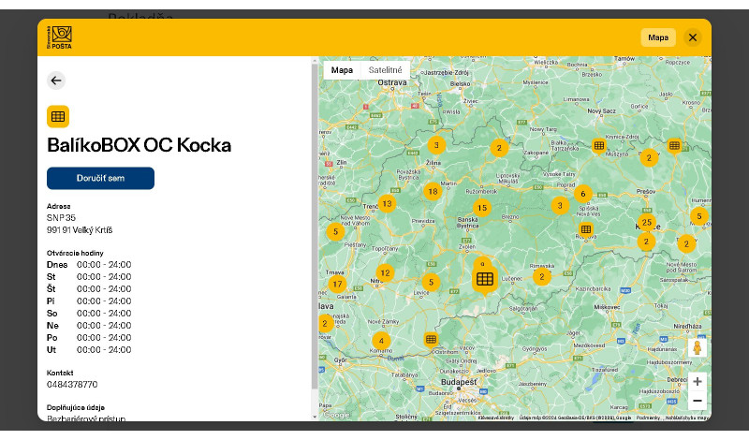Click the yellow BalíkoBOX icon above the title
This screenshot has height=440, width=749.
point(58,117)
